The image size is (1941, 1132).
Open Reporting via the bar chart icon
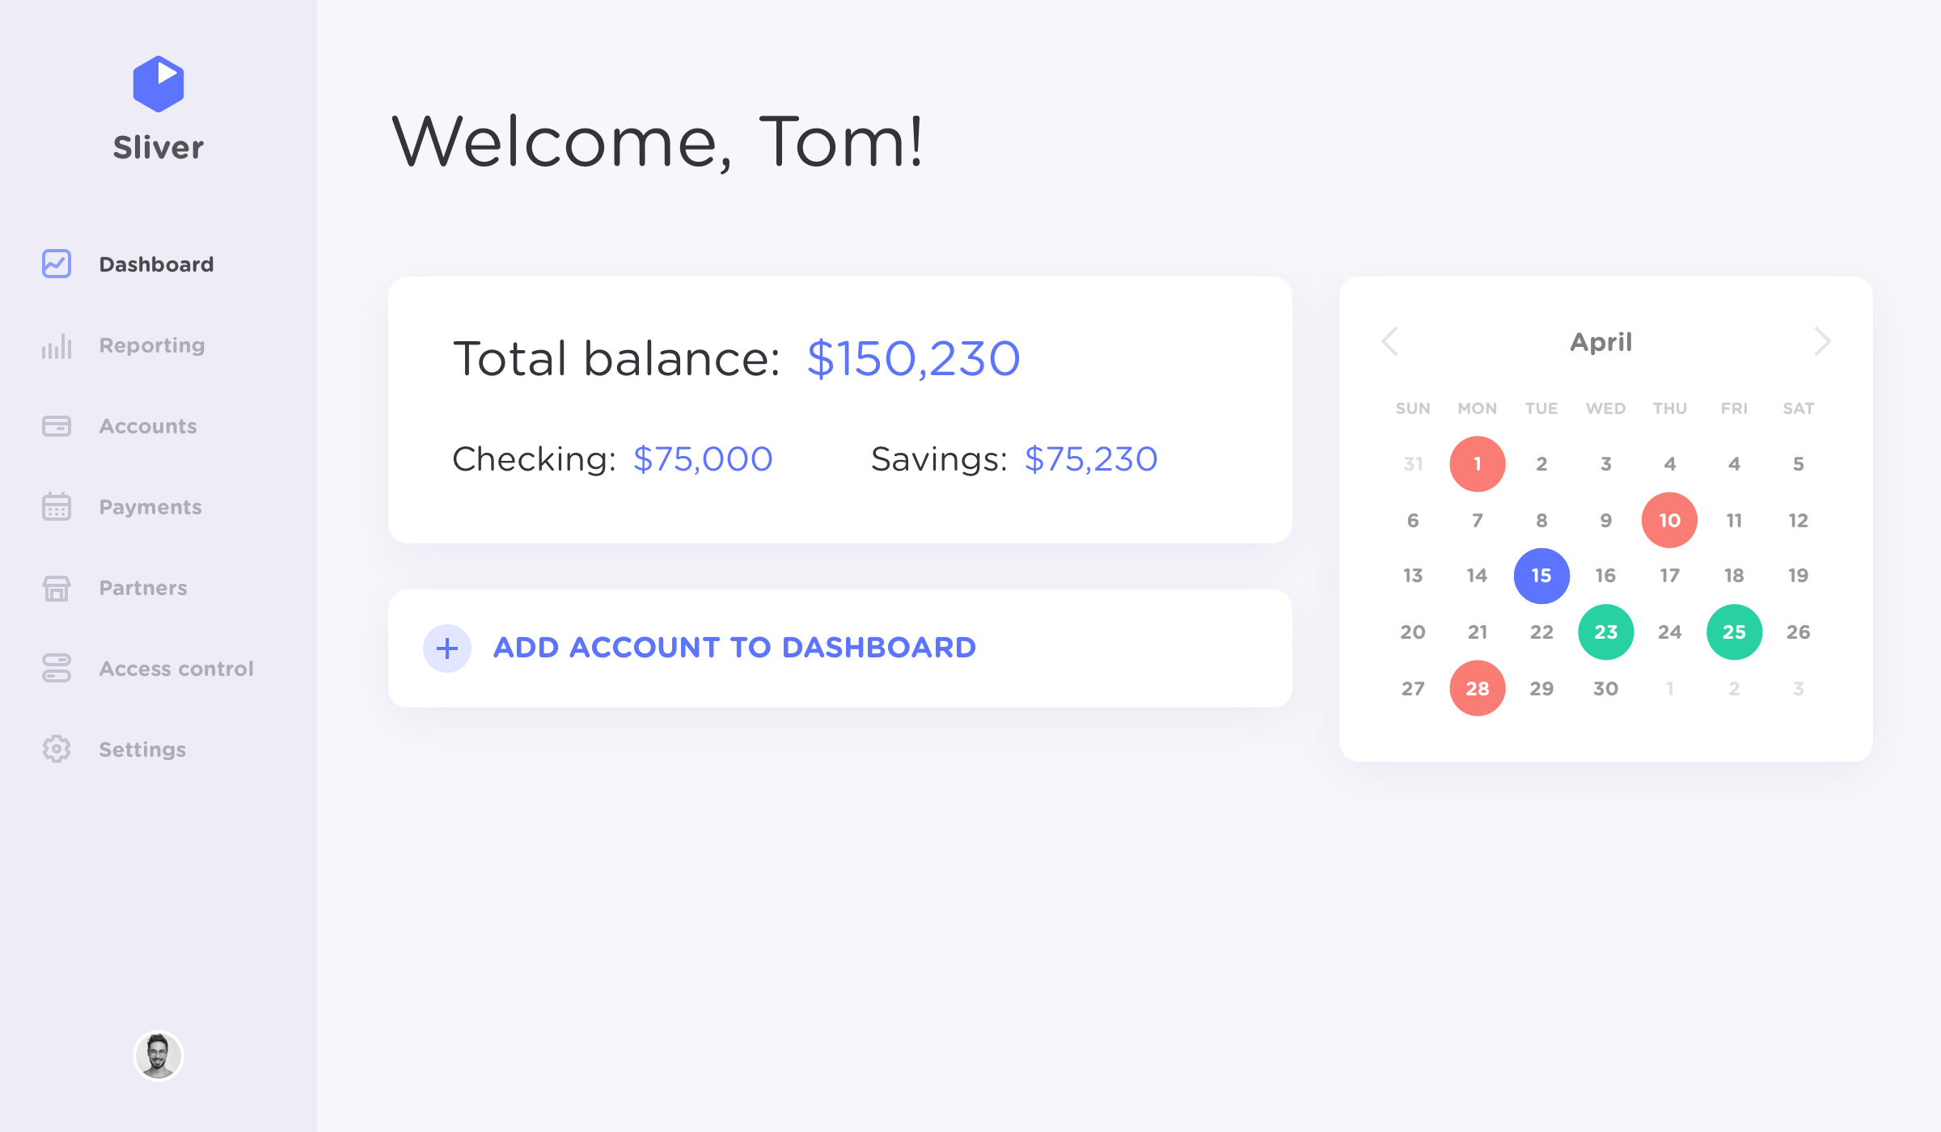click(54, 345)
